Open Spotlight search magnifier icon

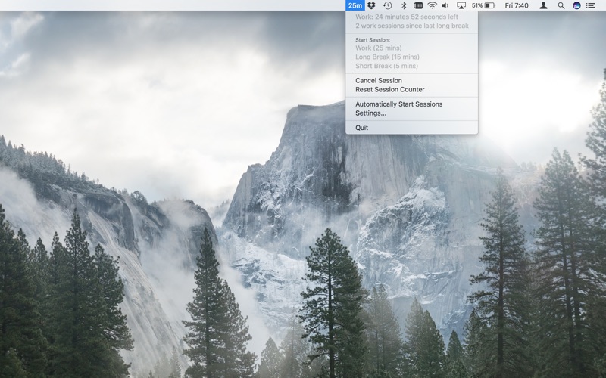point(561,5)
